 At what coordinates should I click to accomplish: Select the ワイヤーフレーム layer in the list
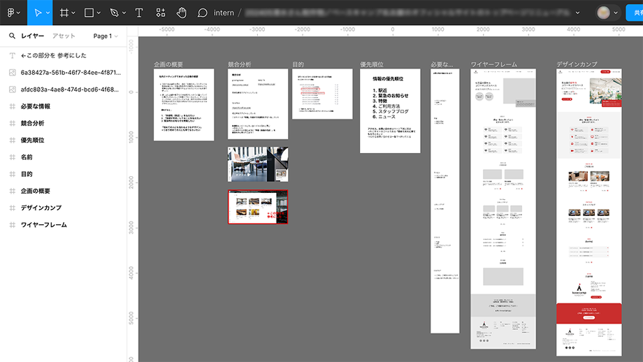[x=44, y=224]
